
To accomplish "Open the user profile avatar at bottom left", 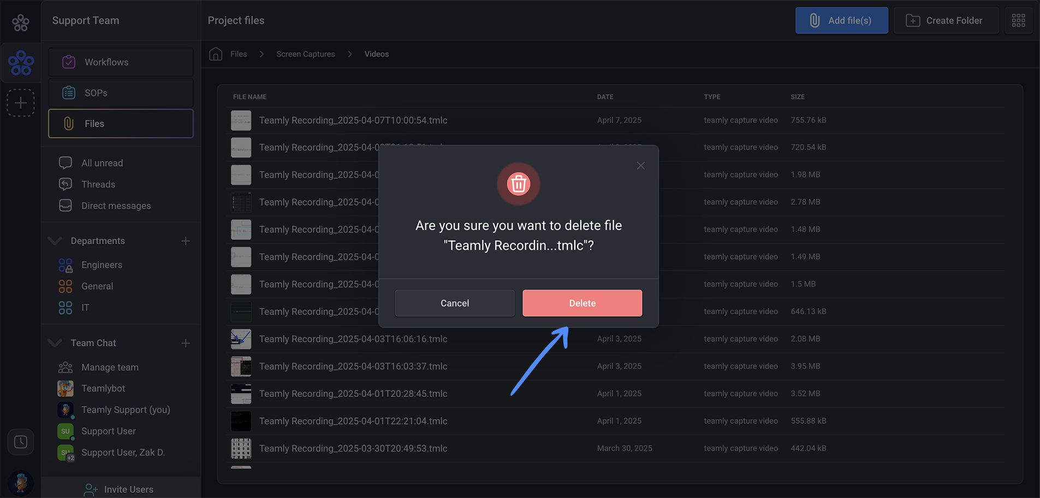I will coord(21,483).
